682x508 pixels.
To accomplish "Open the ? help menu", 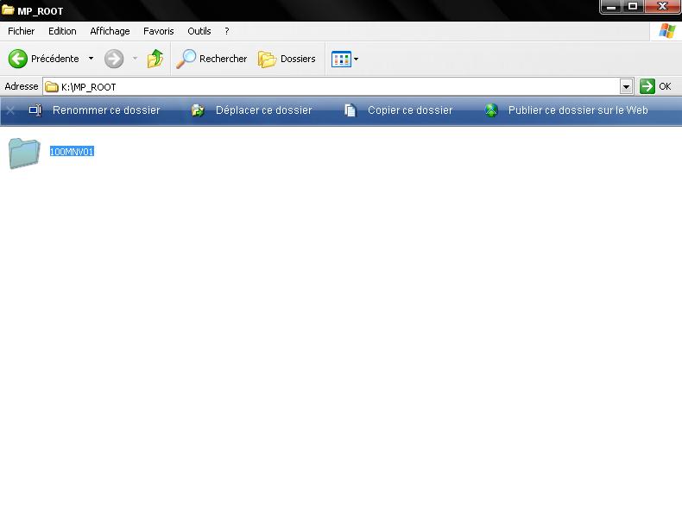I will click(x=226, y=31).
